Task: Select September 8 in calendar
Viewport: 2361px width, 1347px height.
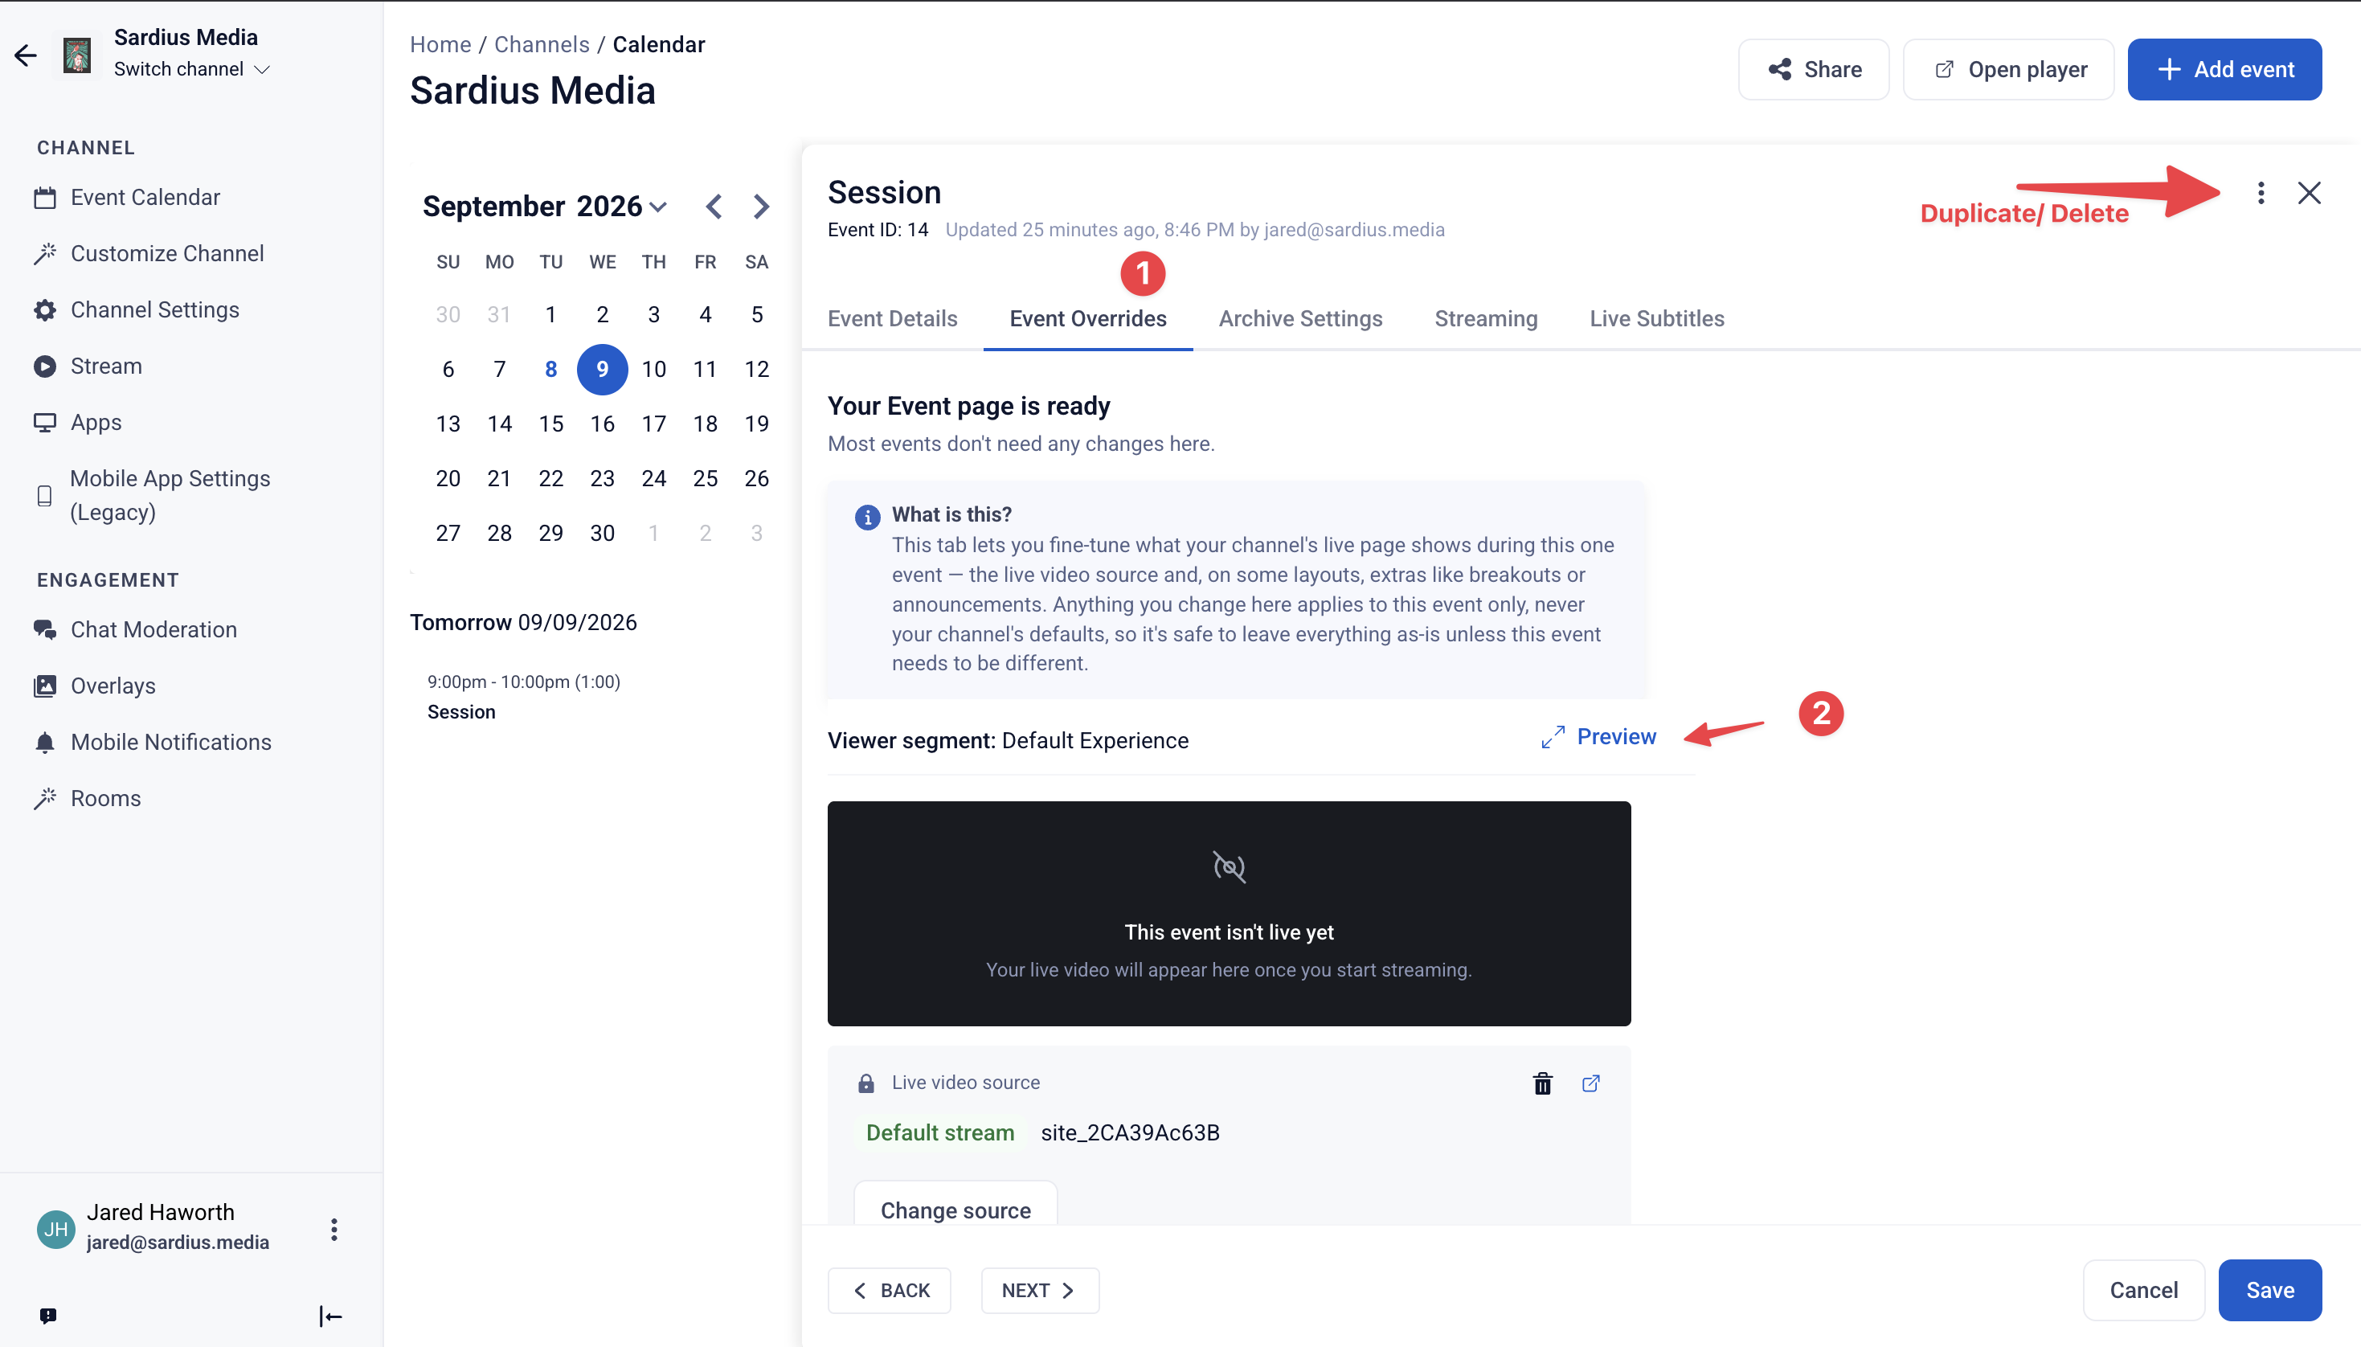Action: point(550,369)
